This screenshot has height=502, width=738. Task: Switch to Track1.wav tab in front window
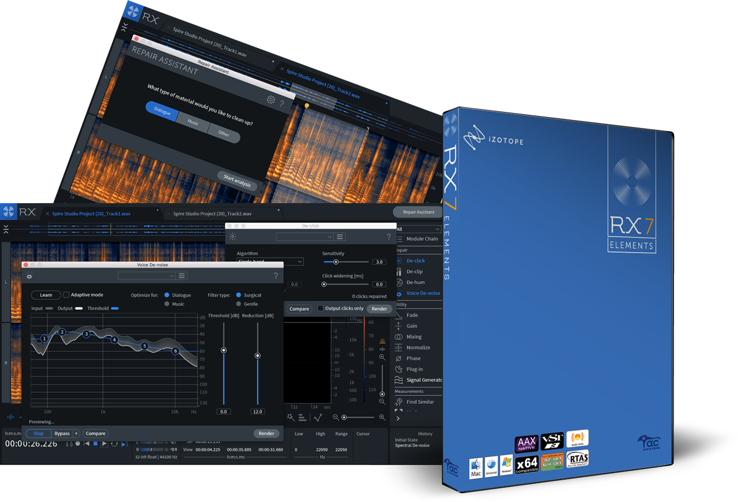[x=91, y=213]
